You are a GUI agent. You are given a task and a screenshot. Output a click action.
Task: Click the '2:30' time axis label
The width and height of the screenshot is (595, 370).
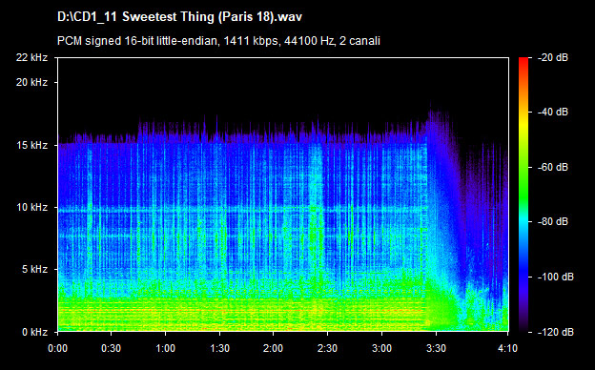327,348
